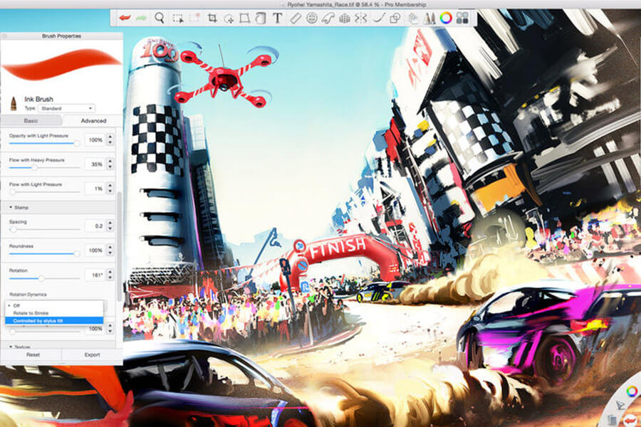The height and width of the screenshot is (427, 641).
Task: Click the Rotation Dynamics label
Action: click(x=28, y=294)
